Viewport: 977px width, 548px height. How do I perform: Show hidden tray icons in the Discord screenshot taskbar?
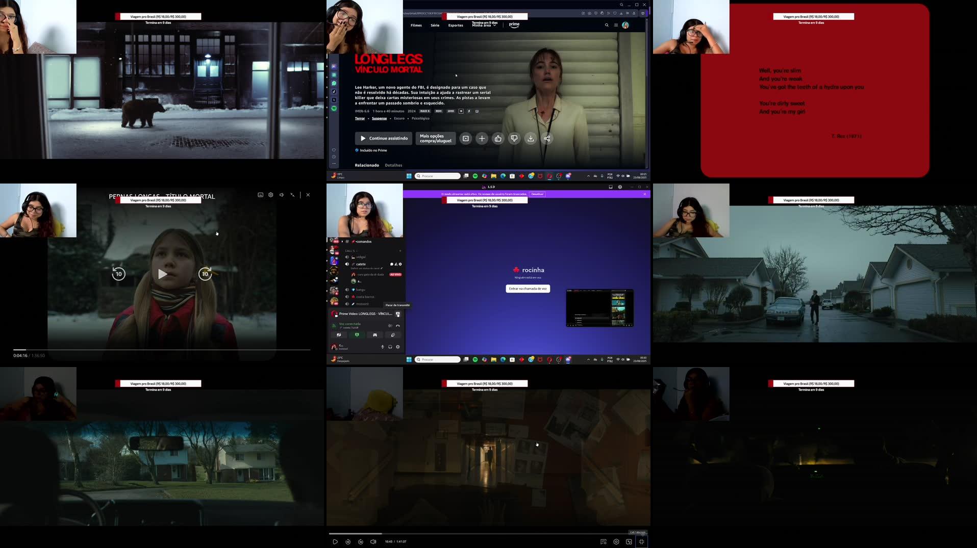pyautogui.click(x=588, y=359)
